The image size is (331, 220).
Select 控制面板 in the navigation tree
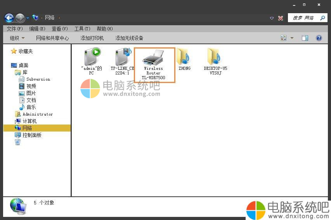click(x=32, y=135)
